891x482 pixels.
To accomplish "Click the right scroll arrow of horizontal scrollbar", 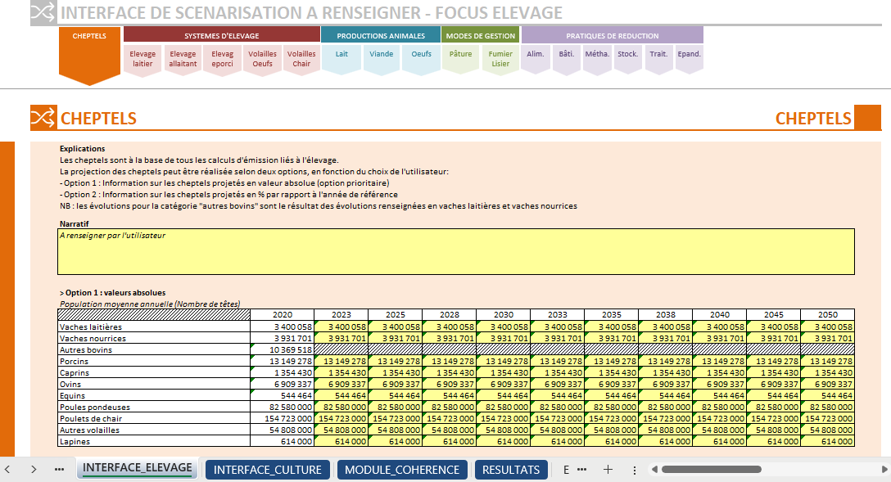I will coord(884,470).
